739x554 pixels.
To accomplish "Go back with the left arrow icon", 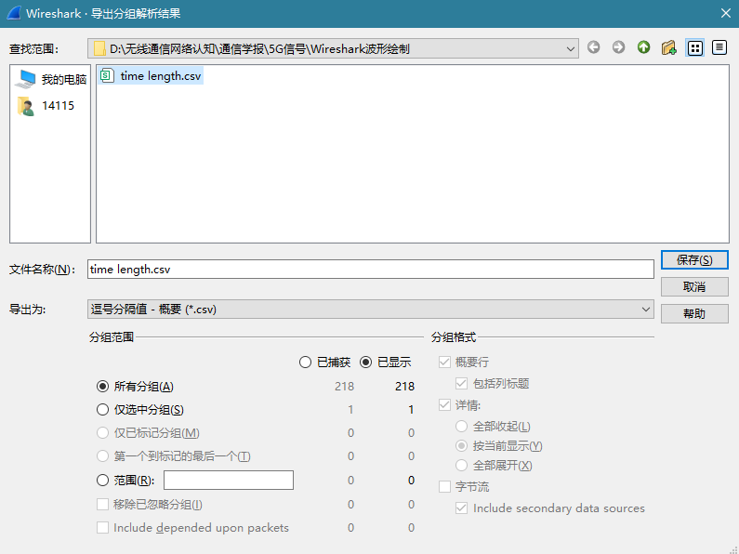I will 593,47.
